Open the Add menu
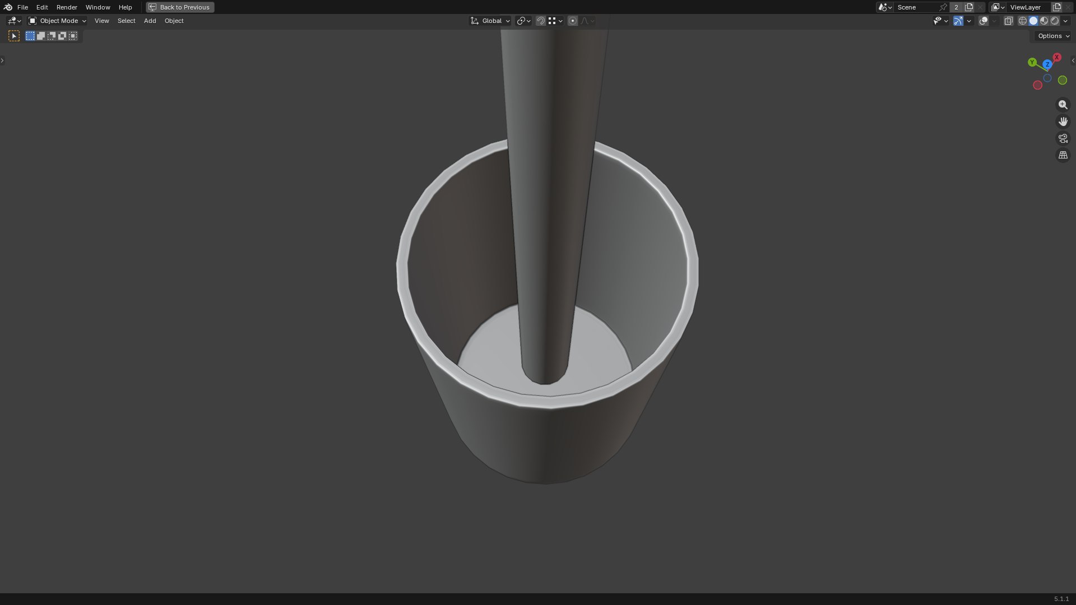Viewport: 1076px width, 605px height. coord(150,21)
